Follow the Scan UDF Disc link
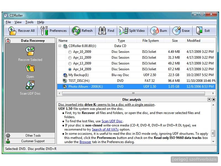 (112, 121)
